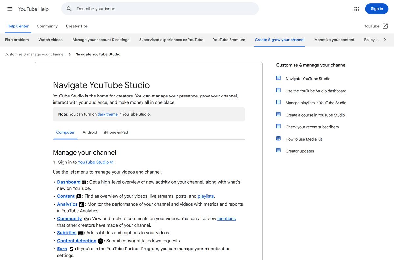Open the Content detection link
Image resolution: width=394 pixels, height=260 pixels.
[x=77, y=241]
